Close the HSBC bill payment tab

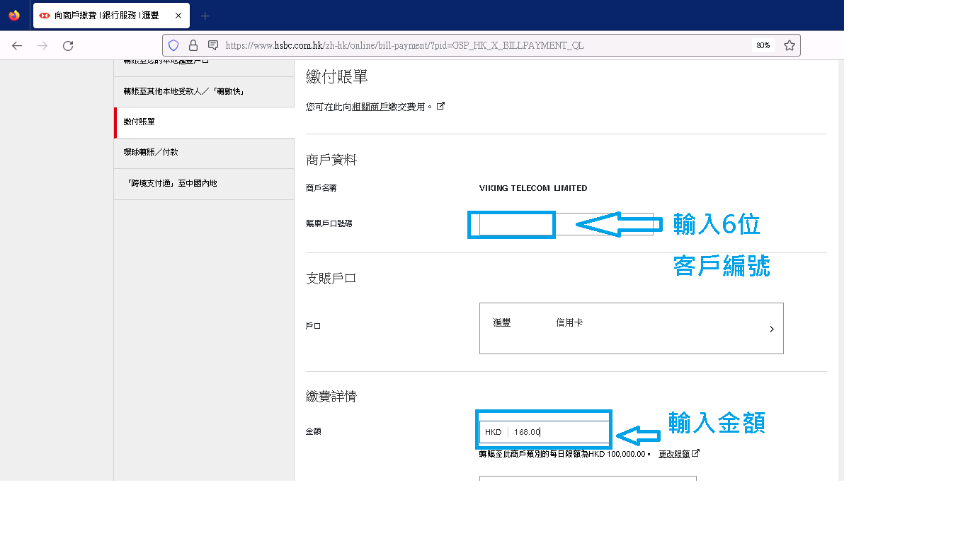point(178,16)
